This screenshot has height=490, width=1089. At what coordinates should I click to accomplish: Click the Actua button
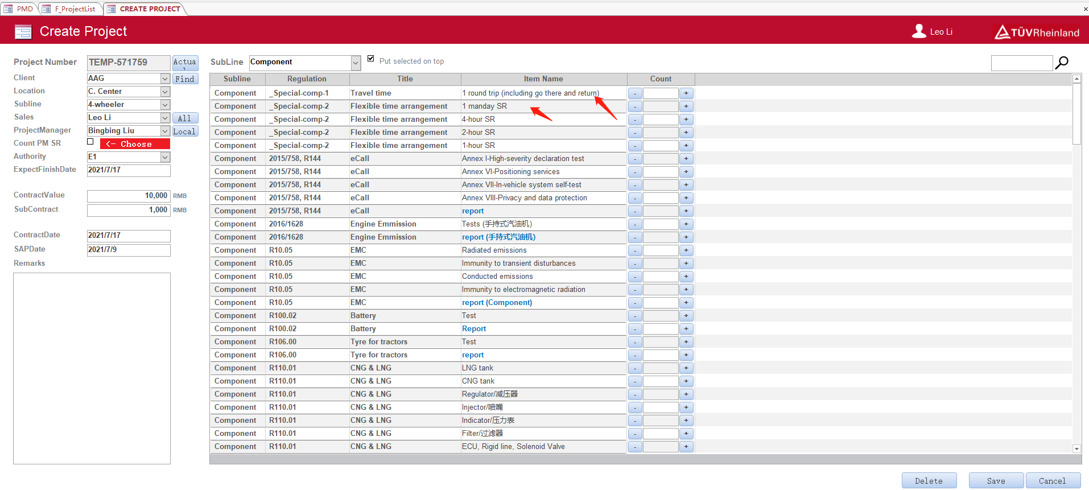click(x=185, y=63)
